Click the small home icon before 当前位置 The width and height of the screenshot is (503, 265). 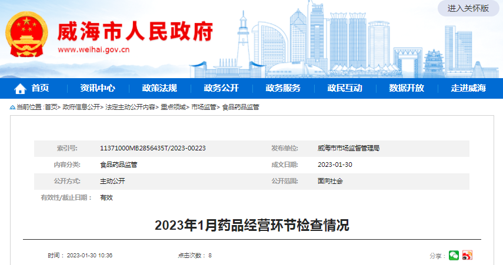pos(12,108)
